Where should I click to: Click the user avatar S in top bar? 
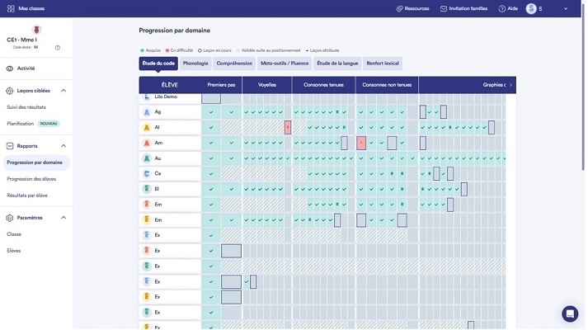coord(531,8)
